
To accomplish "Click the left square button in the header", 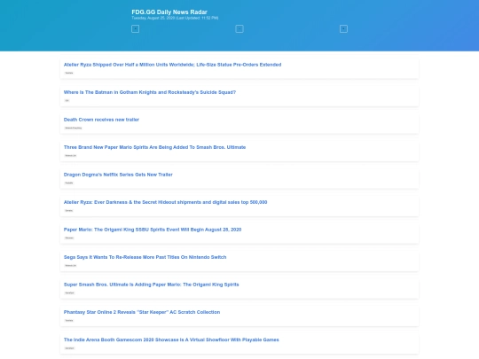I will pos(136,29).
